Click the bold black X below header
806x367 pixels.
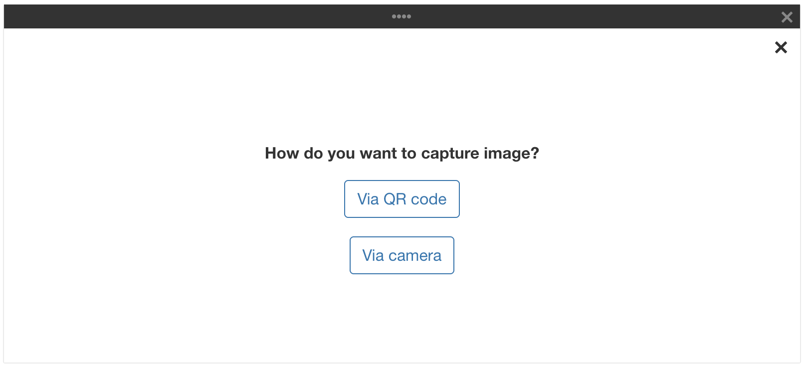click(x=781, y=47)
